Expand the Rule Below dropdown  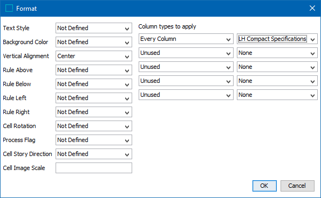(94, 84)
